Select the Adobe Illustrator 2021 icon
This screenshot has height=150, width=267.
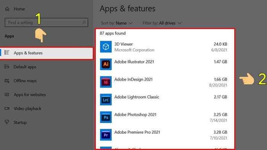pyautogui.click(x=106, y=64)
